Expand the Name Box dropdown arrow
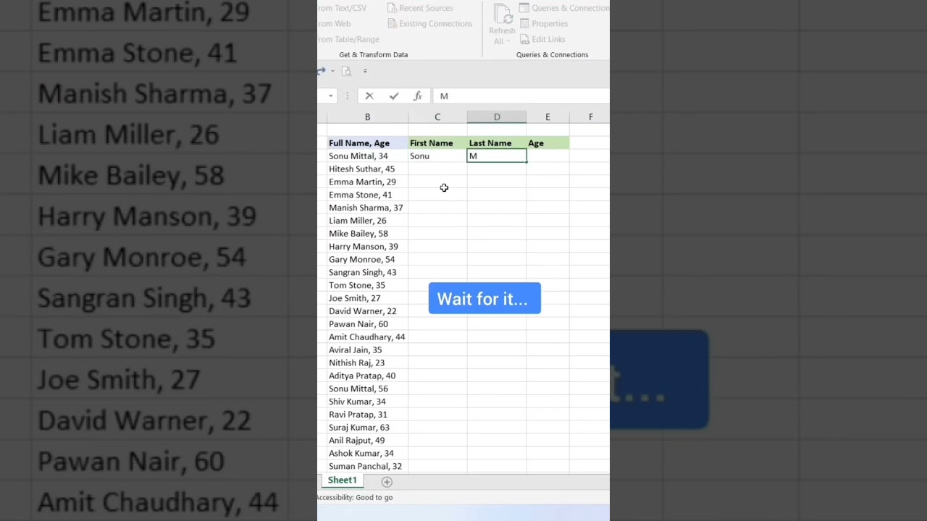The image size is (927, 521). point(330,96)
